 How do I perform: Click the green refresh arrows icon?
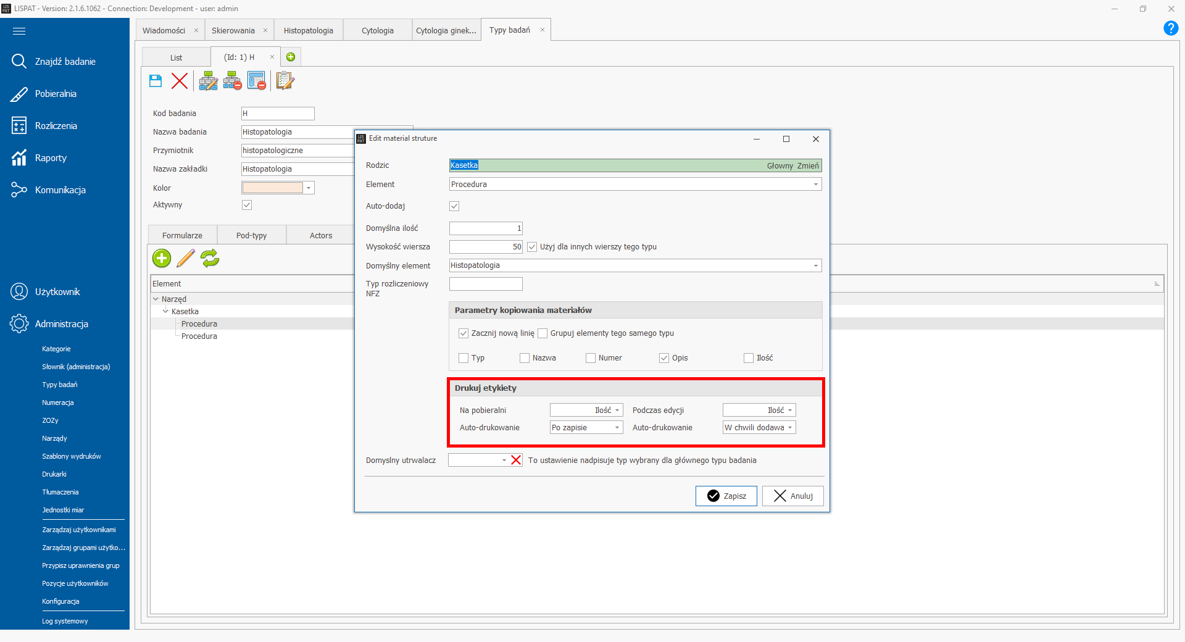click(x=210, y=258)
